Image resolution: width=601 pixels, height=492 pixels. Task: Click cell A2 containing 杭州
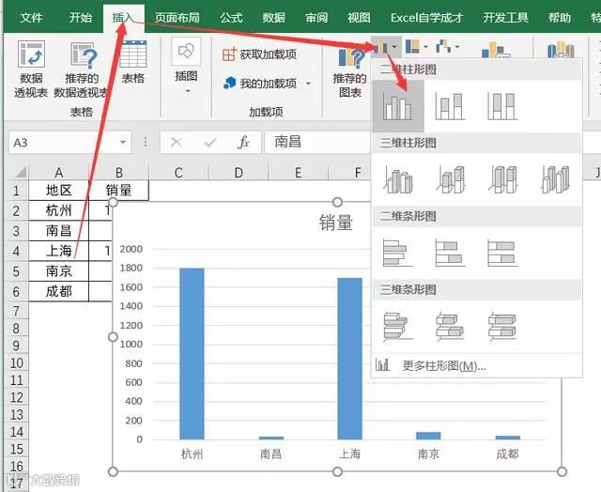coord(58,210)
